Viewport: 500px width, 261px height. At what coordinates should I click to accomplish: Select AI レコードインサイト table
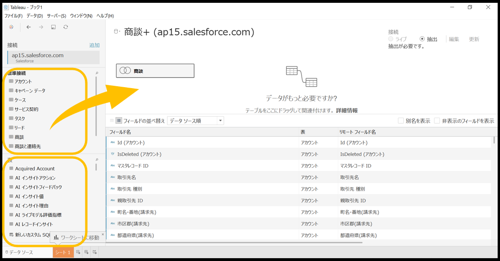click(34, 224)
